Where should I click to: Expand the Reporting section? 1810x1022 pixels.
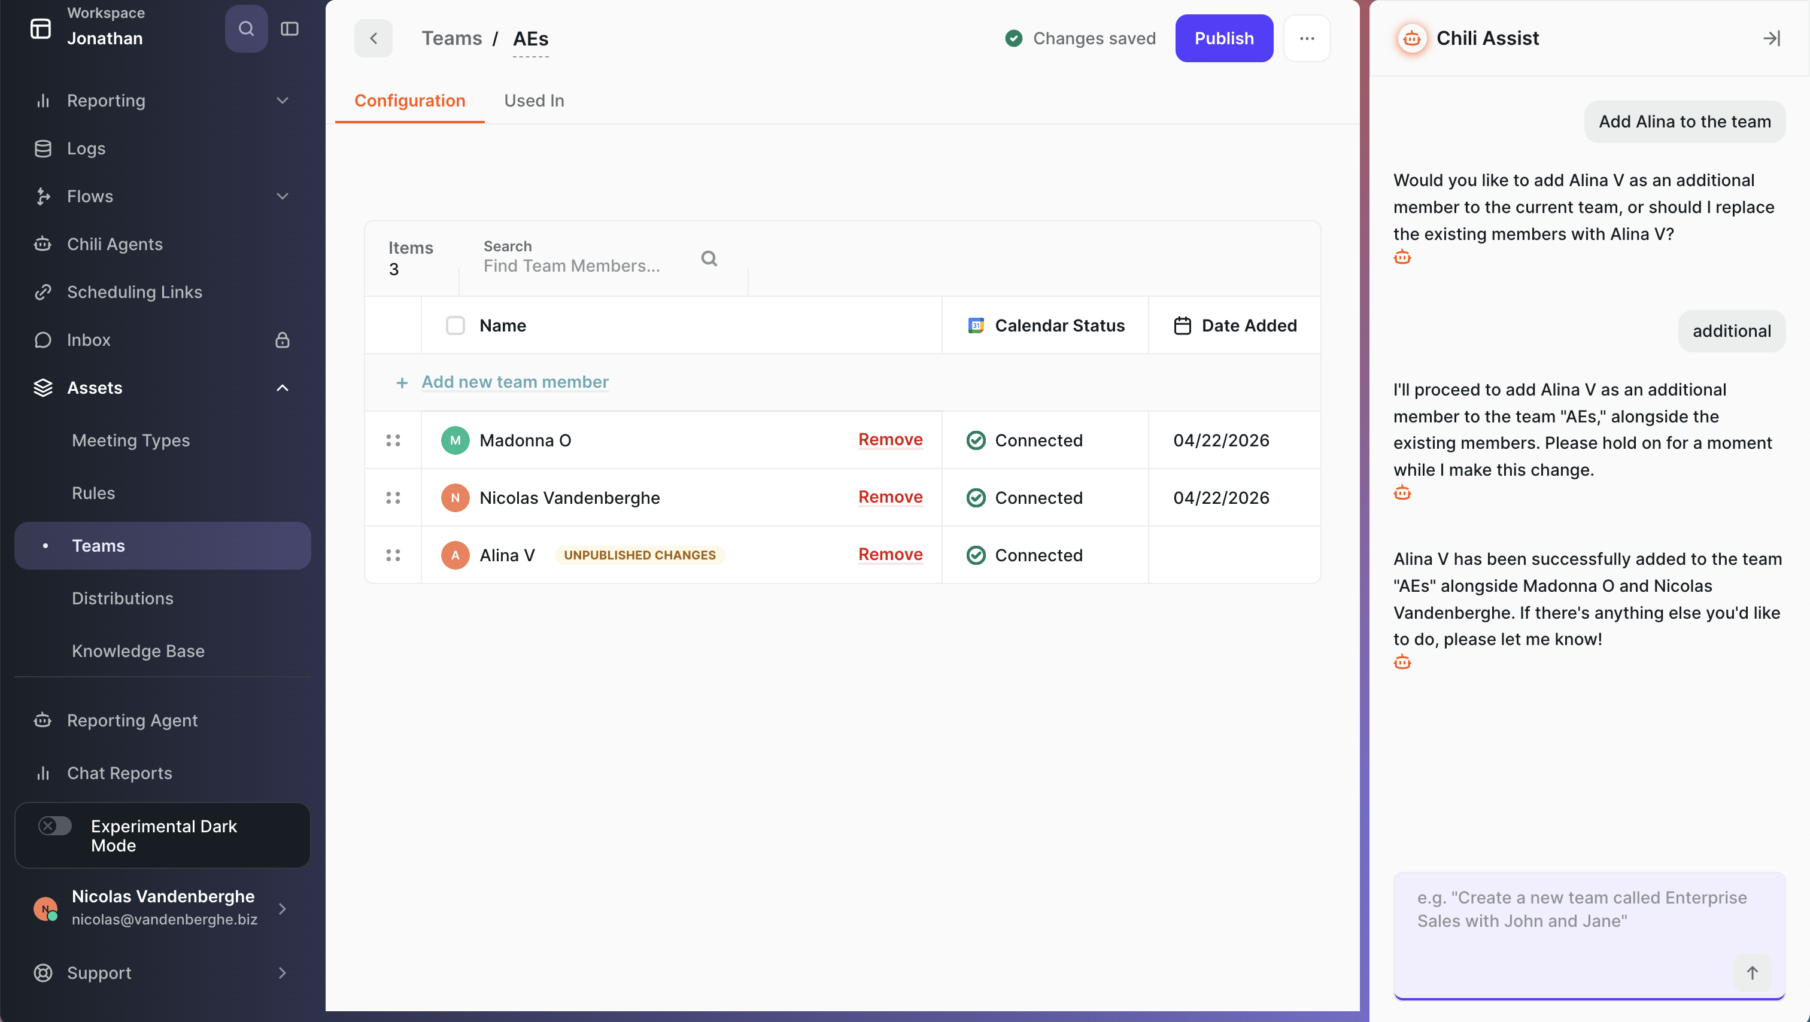[x=282, y=101]
